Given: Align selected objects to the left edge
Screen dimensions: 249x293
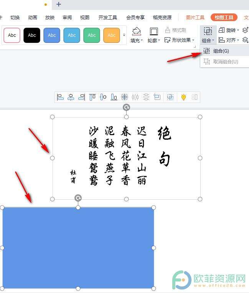Looking at the screenshot, I should 60,97.
